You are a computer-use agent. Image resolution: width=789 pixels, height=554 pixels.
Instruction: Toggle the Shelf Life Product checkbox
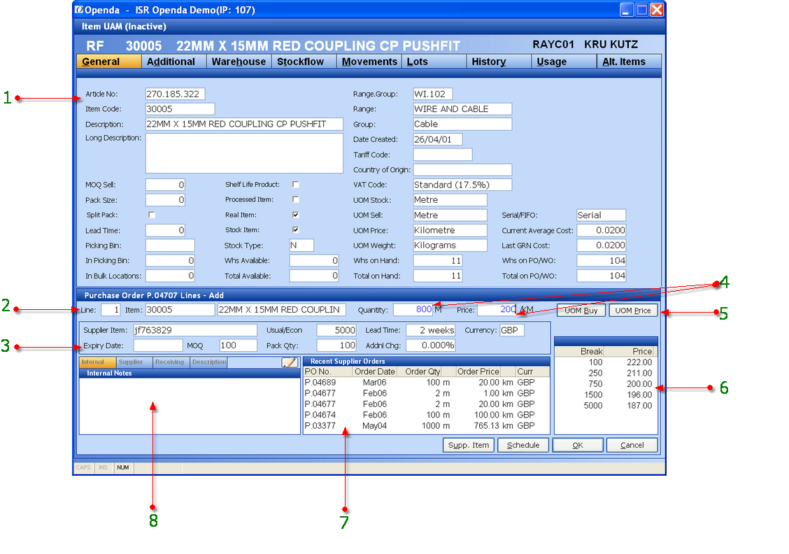pyautogui.click(x=296, y=185)
